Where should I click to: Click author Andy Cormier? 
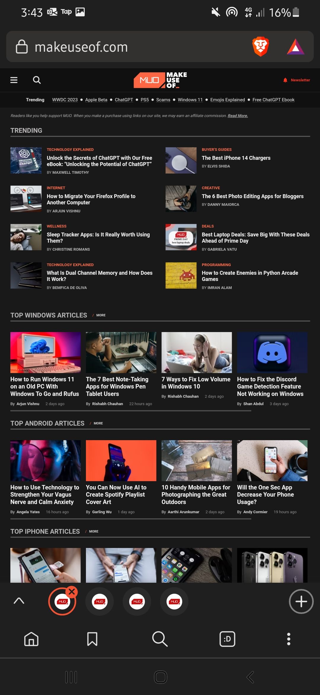click(255, 512)
